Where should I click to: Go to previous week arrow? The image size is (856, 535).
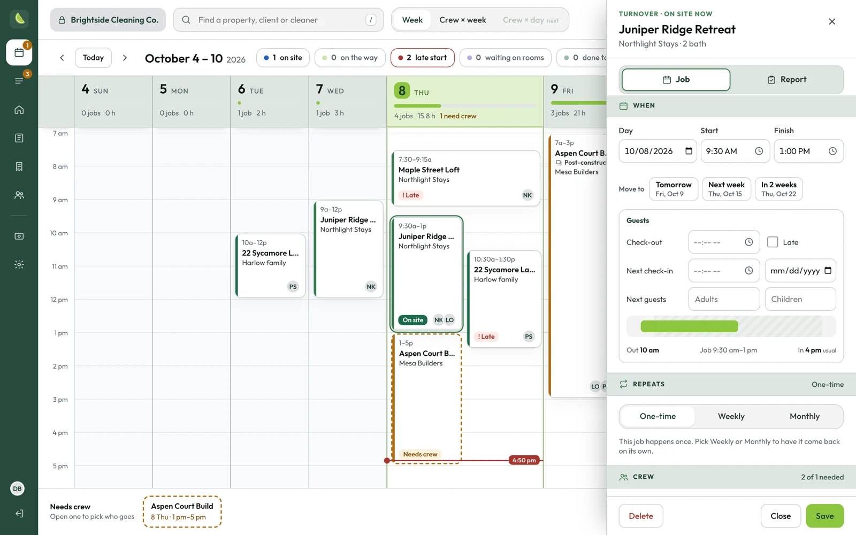click(x=62, y=58)
